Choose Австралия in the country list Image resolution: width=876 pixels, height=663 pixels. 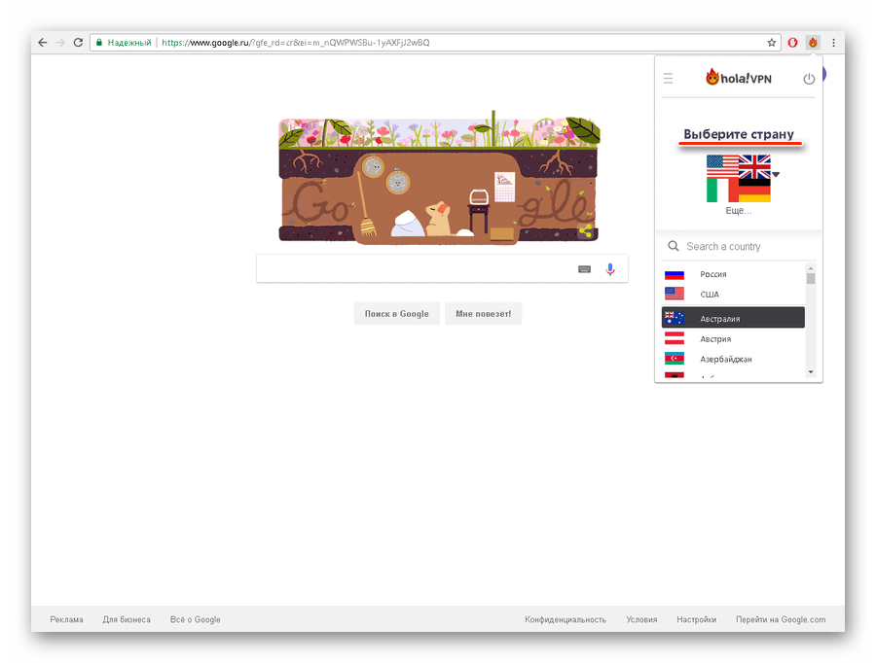coord(720,319)
